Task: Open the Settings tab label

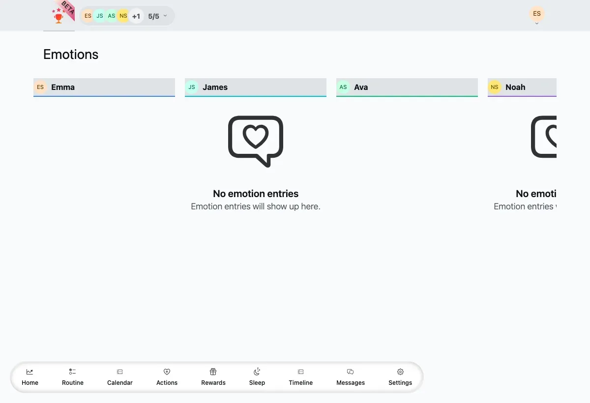Action: coord(400,383)
